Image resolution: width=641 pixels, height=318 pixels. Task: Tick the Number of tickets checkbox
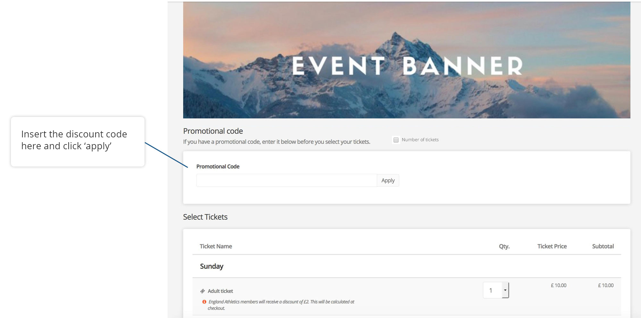[x=396, y=140]
